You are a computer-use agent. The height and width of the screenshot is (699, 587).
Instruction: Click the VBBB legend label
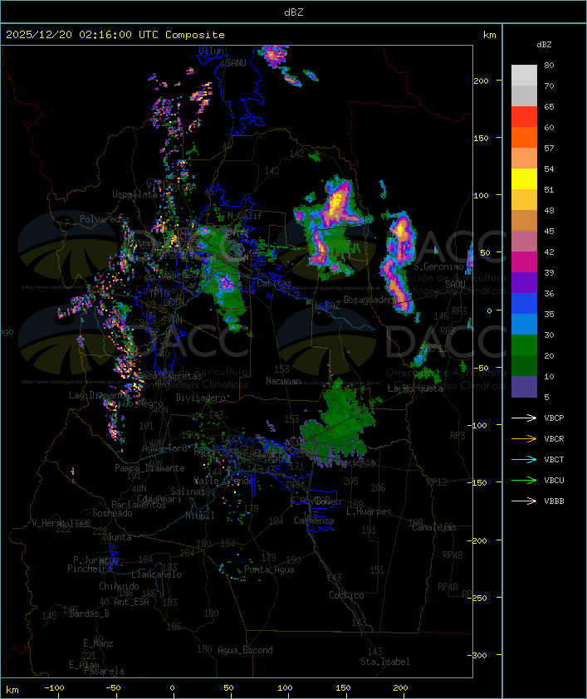554,501
